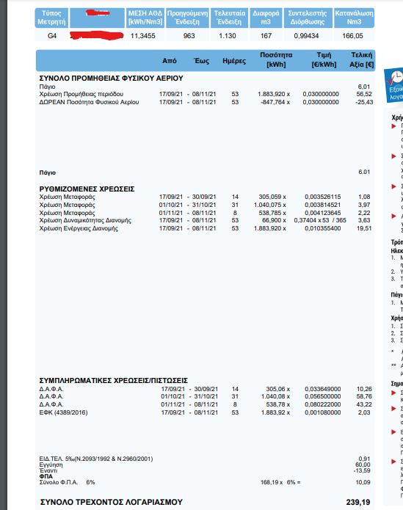
Task: Click the 'ΣΥΝΟΛΟ ΠΡΟΜΗΘΕΙΑΣ ΦΥΣΙΚΟΥ ΑΕΡΙΟΥ' section heading
Action: coord(112,79)
